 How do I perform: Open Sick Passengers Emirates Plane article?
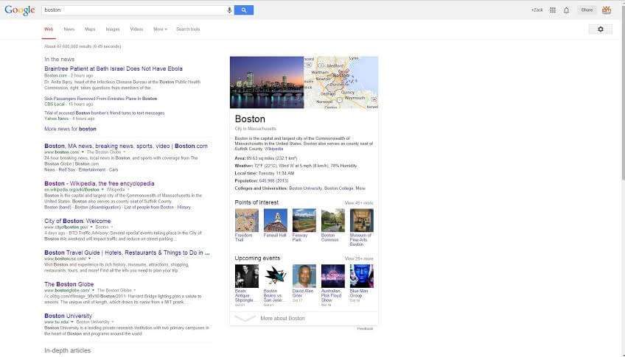click(x=101, y=99)
